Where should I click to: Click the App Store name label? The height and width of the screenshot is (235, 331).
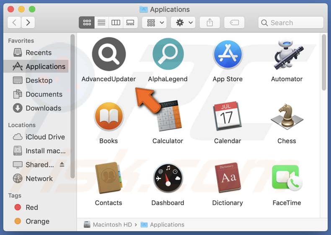pos(228,79)
